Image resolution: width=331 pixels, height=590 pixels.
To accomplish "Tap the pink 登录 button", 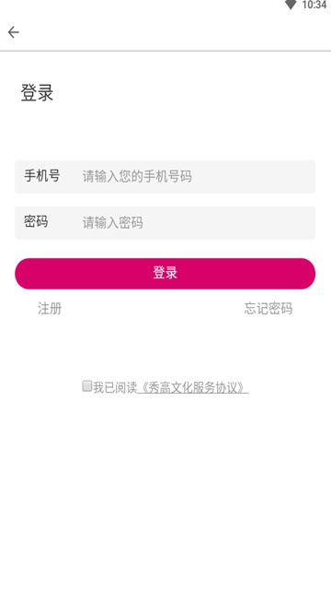I will tap(165, 274).
